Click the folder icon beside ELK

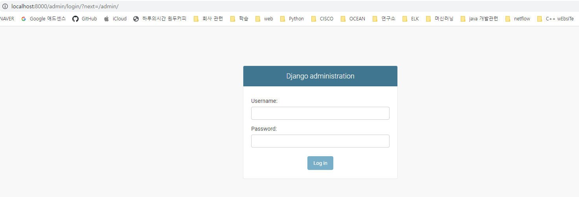[x=405, y=19]
